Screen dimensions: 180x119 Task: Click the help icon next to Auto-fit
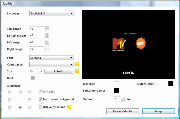click(77, 71)
